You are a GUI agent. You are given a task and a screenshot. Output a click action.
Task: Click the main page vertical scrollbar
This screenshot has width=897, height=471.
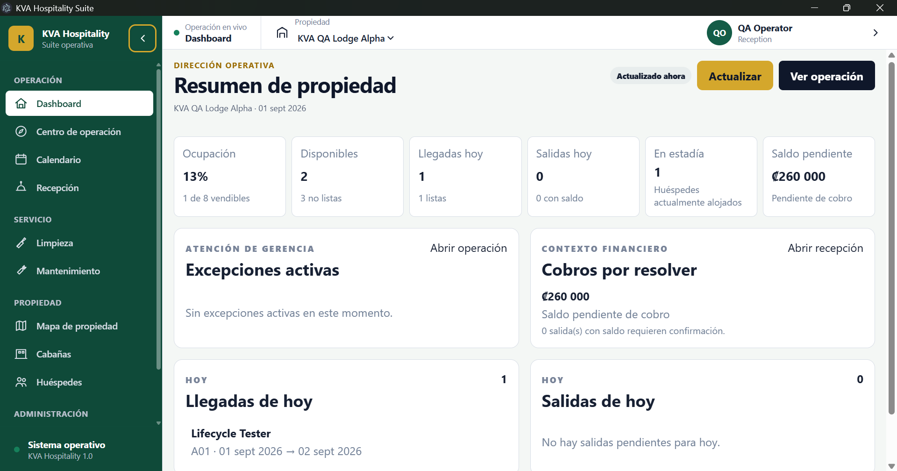891,238
